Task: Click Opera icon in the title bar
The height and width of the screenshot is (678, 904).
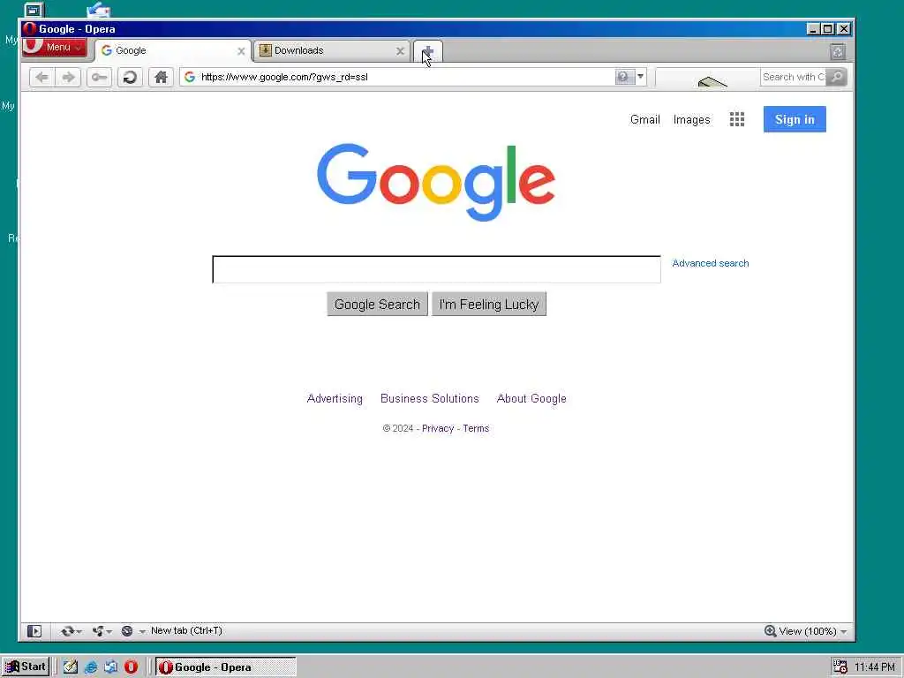Action: pyautogui.click(x=29, y=29)
